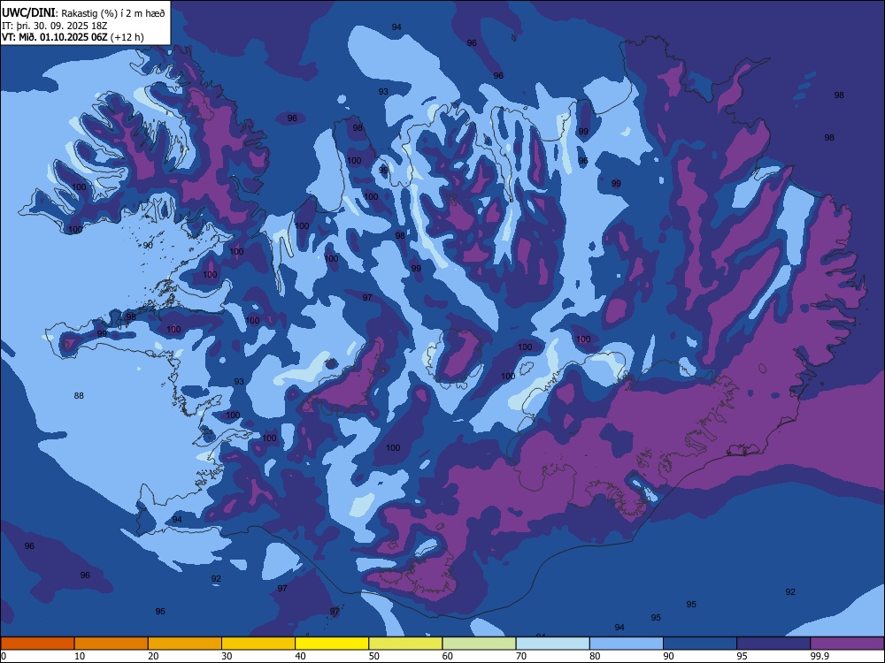Click the legend tick label '0'
The height and width of the screenshot is (663, 885).
4,656
